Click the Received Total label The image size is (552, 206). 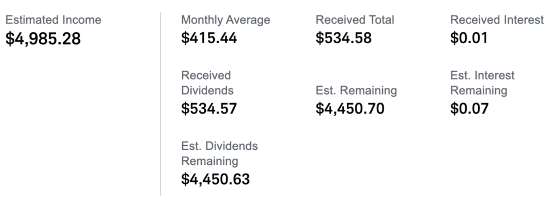point(355,20)
